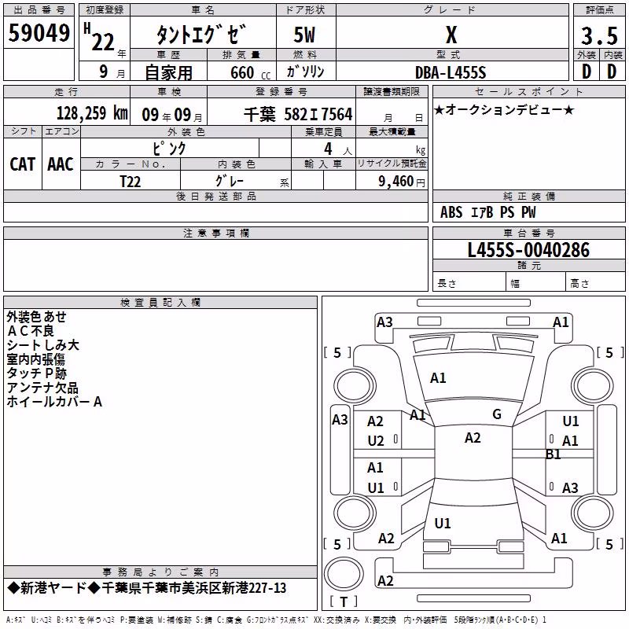Select the spare tire T marker

(x=344, y=601)
